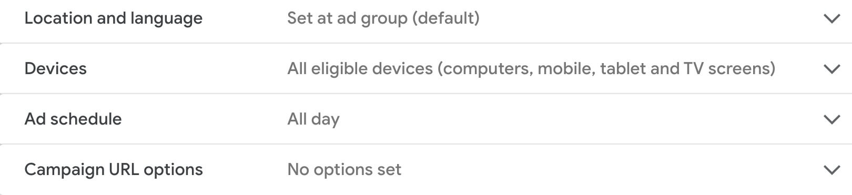Click Campaign URL options label
This screenshot has height=195, width=852.
pyautogui.click(x=114, y=170)
